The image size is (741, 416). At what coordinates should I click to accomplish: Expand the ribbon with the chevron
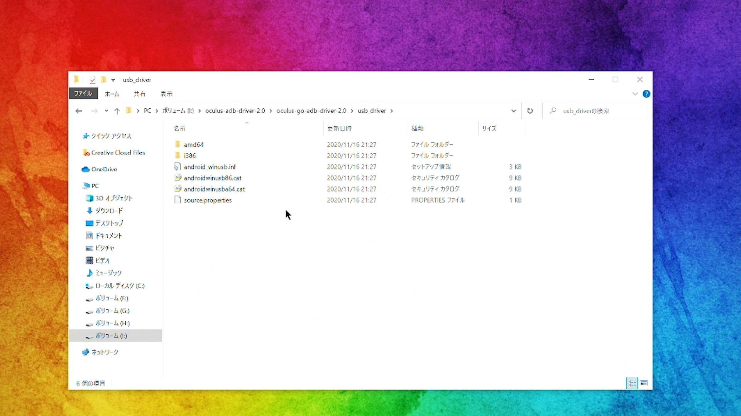[x=635, y=94]
